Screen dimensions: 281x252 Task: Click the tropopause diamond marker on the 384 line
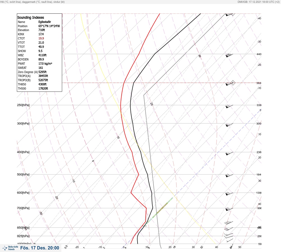233,83
